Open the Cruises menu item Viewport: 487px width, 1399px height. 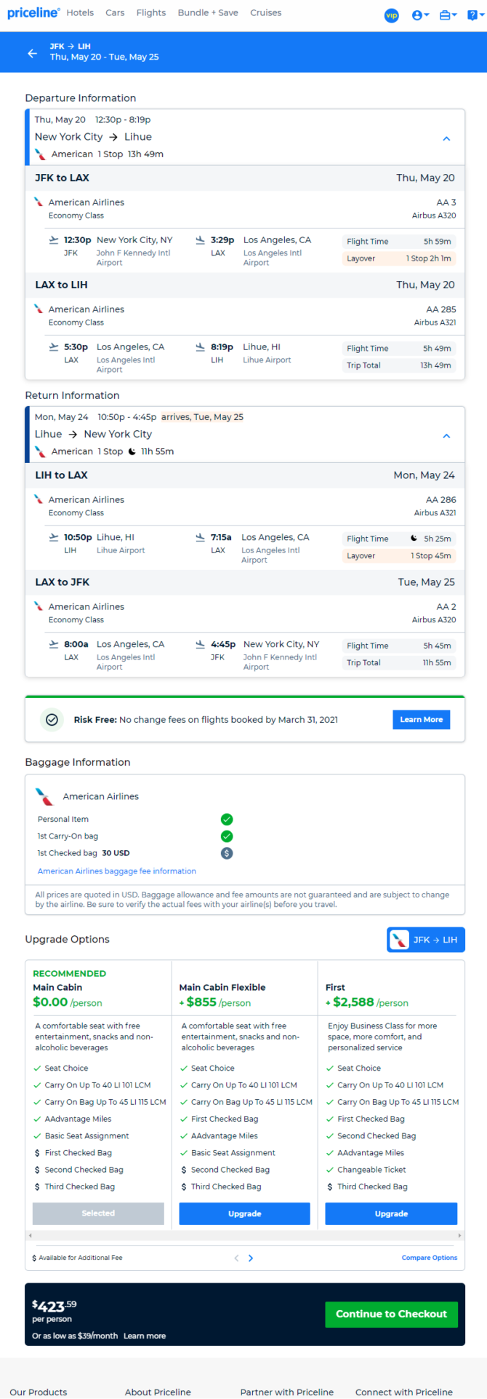[x=265, y=13]
